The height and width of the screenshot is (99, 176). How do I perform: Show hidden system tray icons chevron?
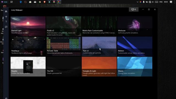pos(137,2)
